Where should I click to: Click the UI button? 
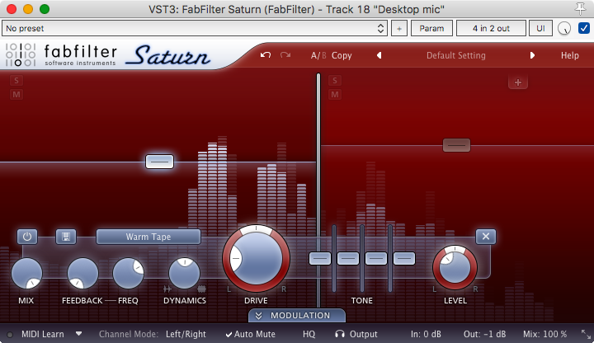point(540,28)
